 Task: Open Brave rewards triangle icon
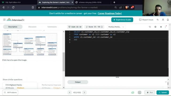click(132, 7)
